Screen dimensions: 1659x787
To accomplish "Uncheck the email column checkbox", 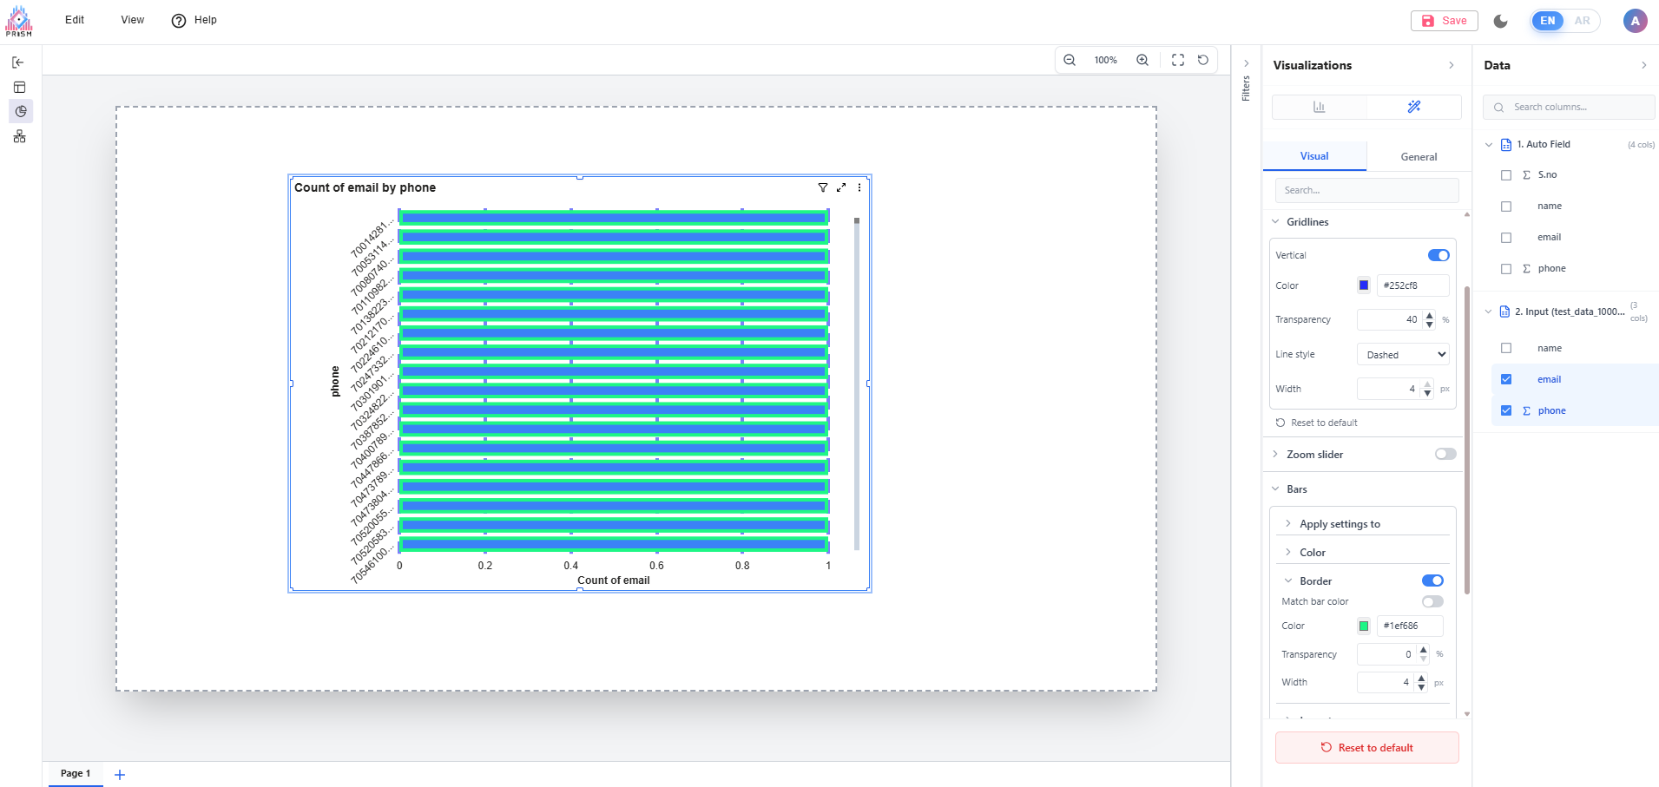I will (x=1506, y=379).
